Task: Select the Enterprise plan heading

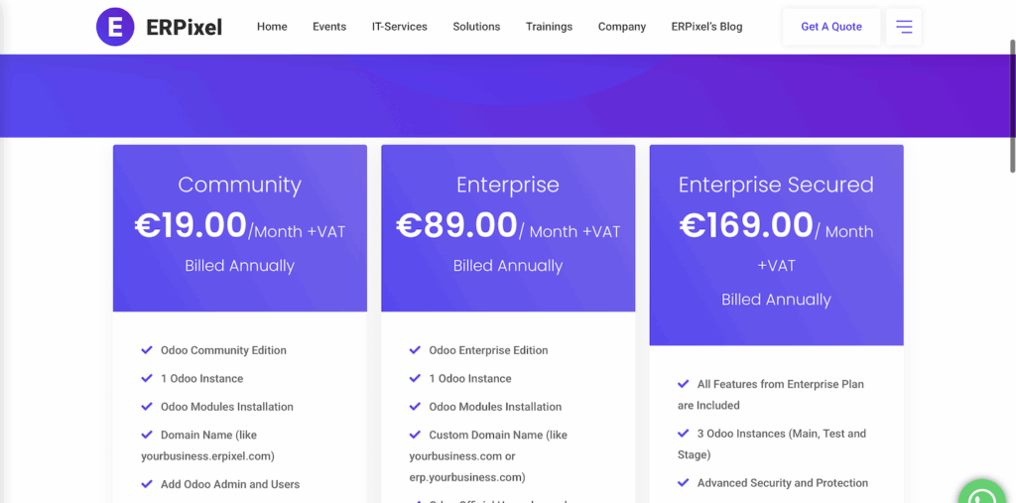Action: 508,185
